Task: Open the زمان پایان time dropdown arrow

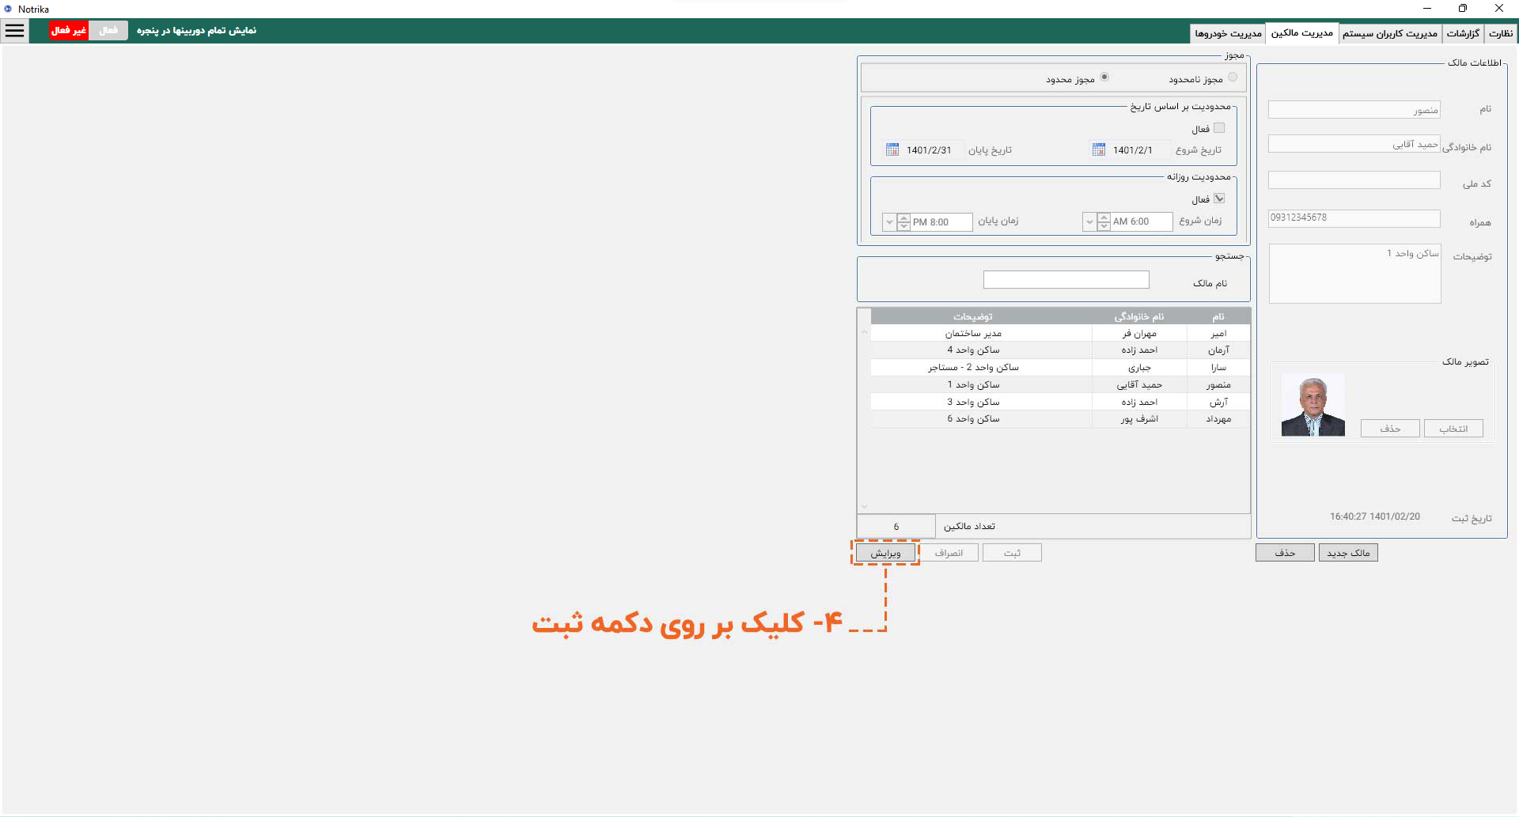Action: point(889,222)
